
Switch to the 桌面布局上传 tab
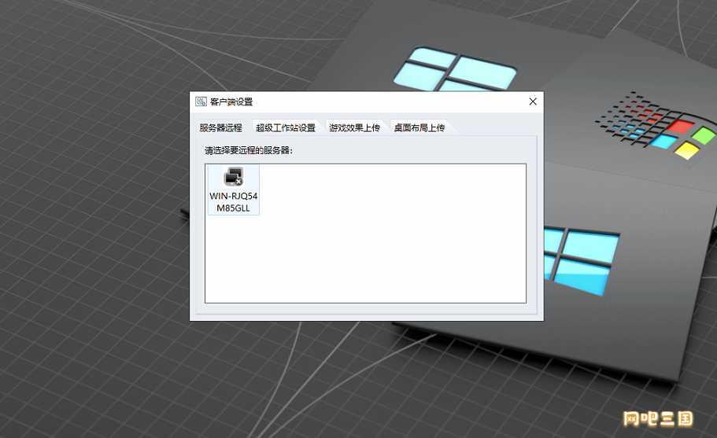419,128
